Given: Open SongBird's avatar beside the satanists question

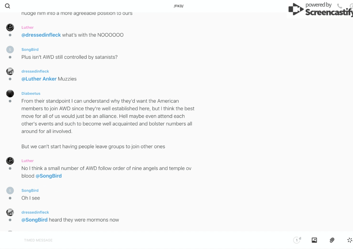Looking at the screenshot, I should click(x=10, y=49).
